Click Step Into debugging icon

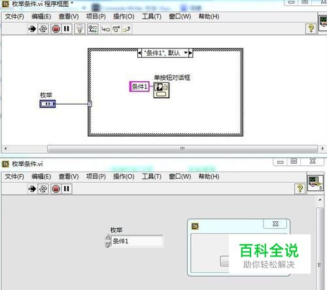pyautogui.click(x=106, y=29)
